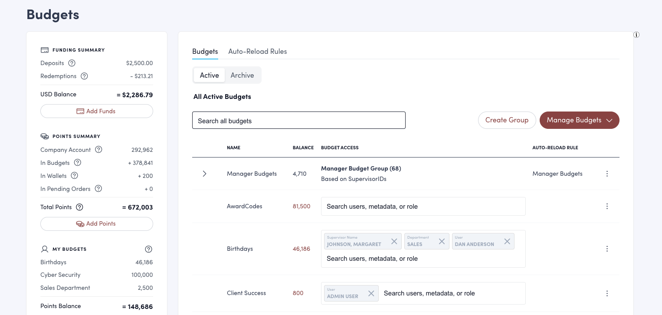Open three-dot menu for Birthdays budget

(607, 249)
